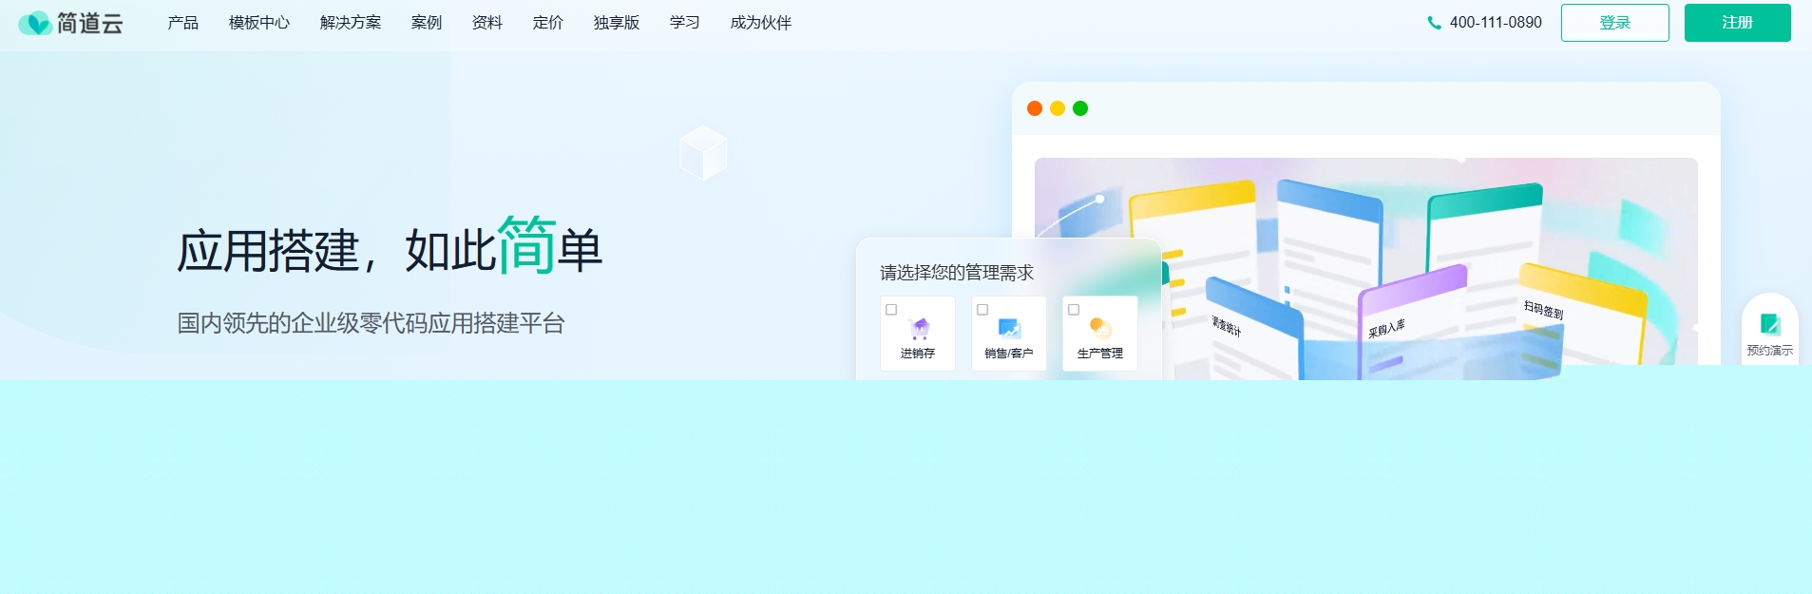Click the 进销存 shopping cart icon

click(x=919, y=329)
